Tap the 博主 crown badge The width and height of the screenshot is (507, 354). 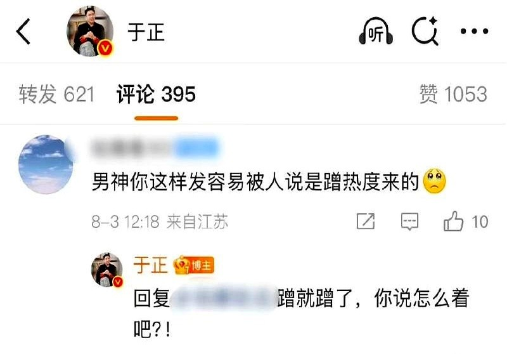click(194, 265)
